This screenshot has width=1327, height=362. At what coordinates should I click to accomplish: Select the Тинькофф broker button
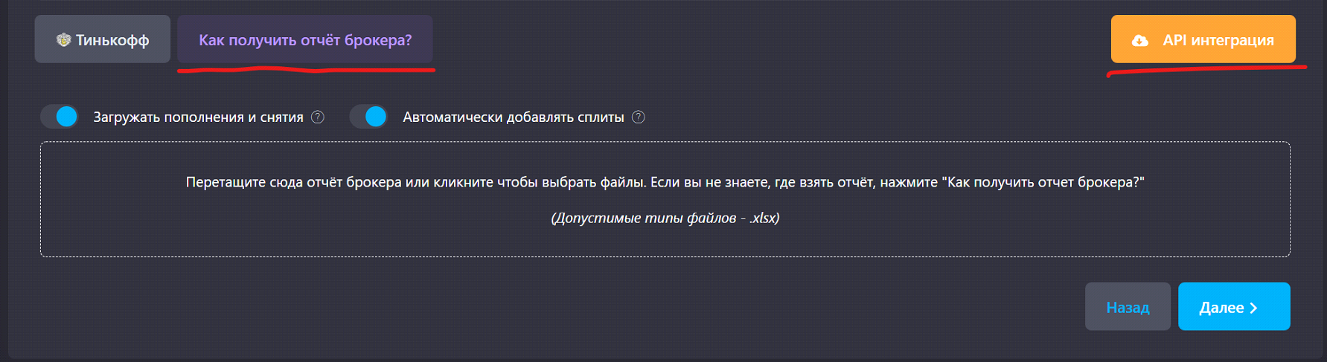103,39
